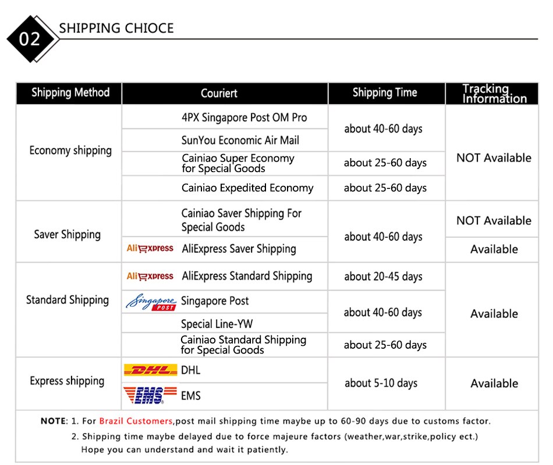The width and height of the screenshot is (553, 465).
Task: Click Cainiao Expedited Economy courier
Action: pyautogui.click(x=247, y=188)
